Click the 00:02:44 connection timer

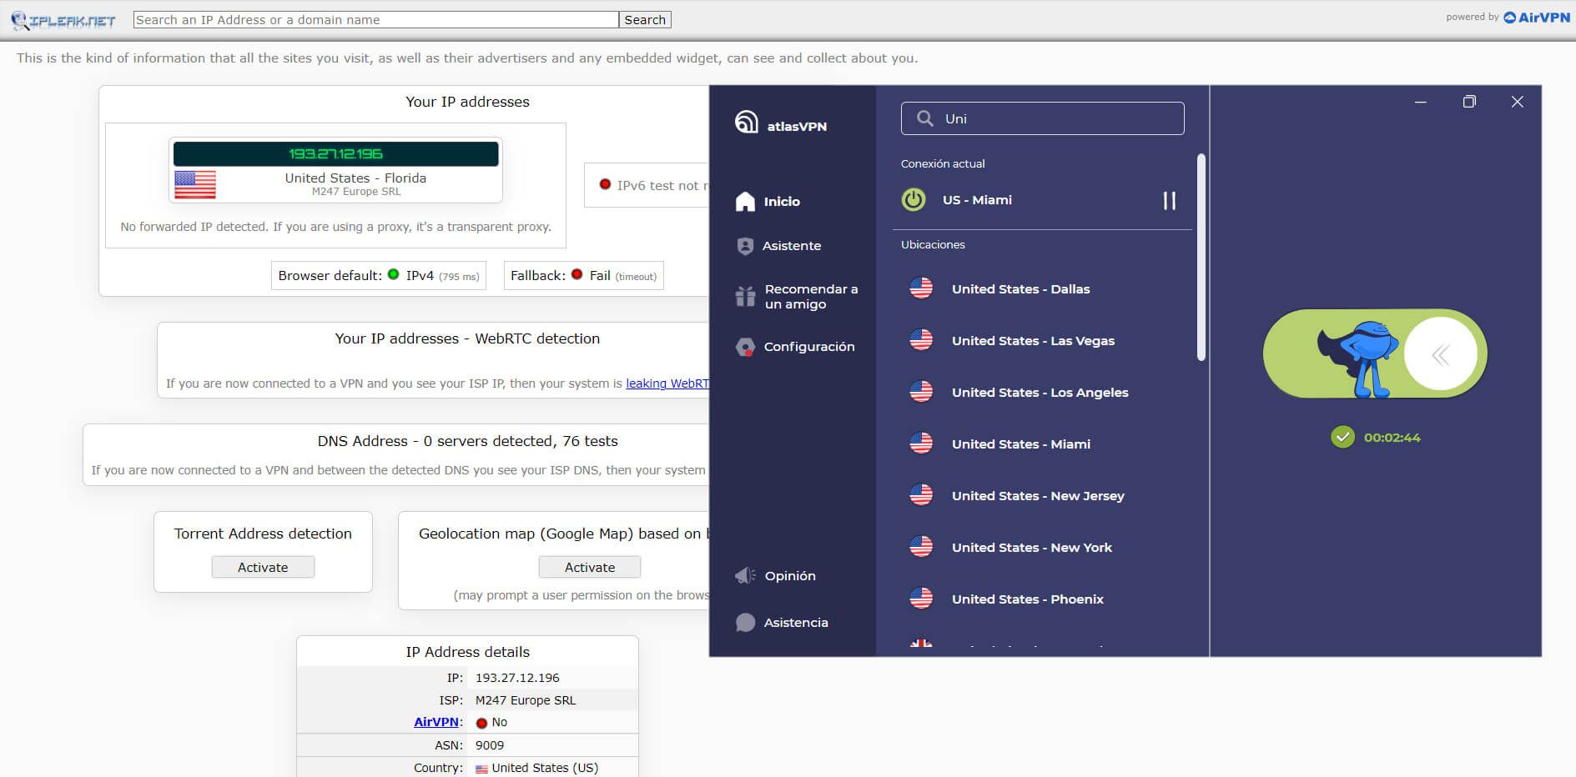[x=1392, y=438]
